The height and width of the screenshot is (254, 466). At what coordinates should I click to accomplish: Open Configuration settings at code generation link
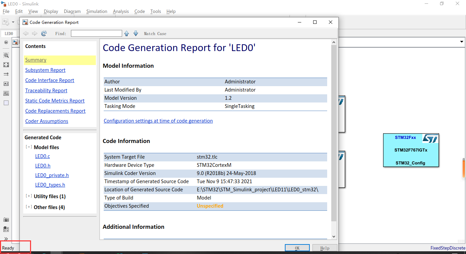click(158, 121)
